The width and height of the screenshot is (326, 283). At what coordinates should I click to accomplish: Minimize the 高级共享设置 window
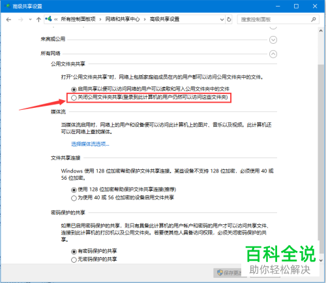point(278,6)
